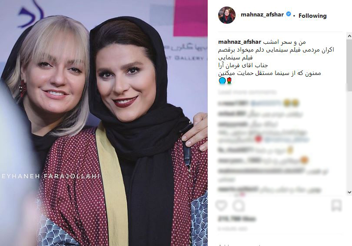352x246 pixels.
Task: Save the post with the bookmark icon
Action: click(336, 206)
